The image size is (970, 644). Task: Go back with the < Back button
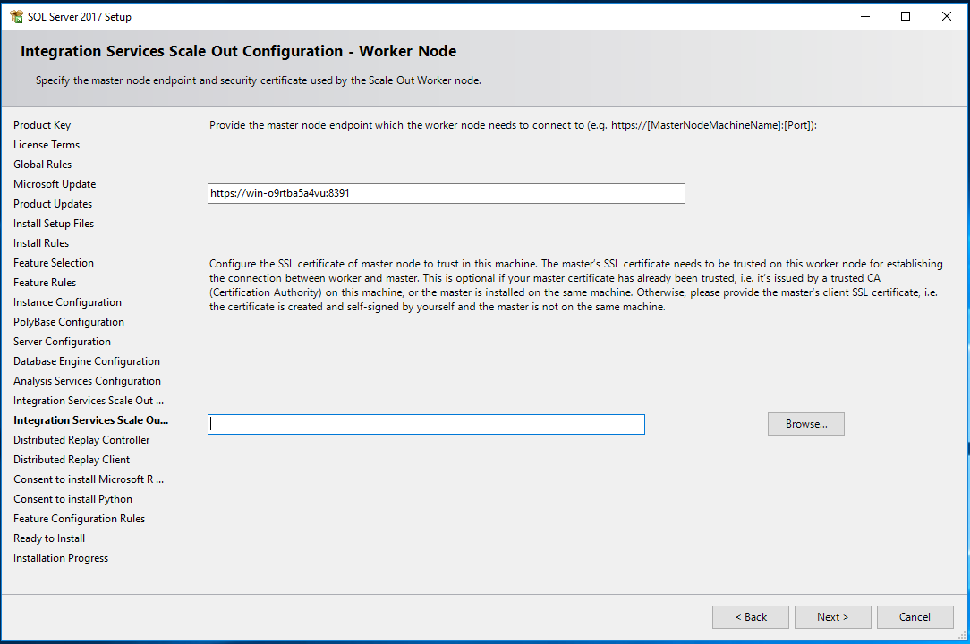(x=750, y=617)
